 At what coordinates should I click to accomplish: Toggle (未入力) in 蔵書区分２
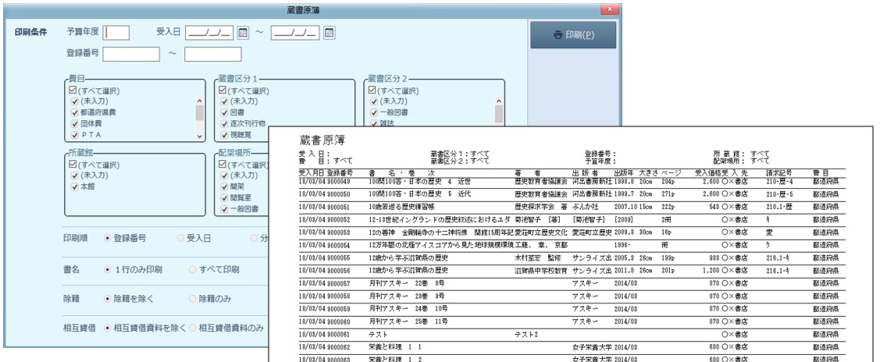[373, 101]
